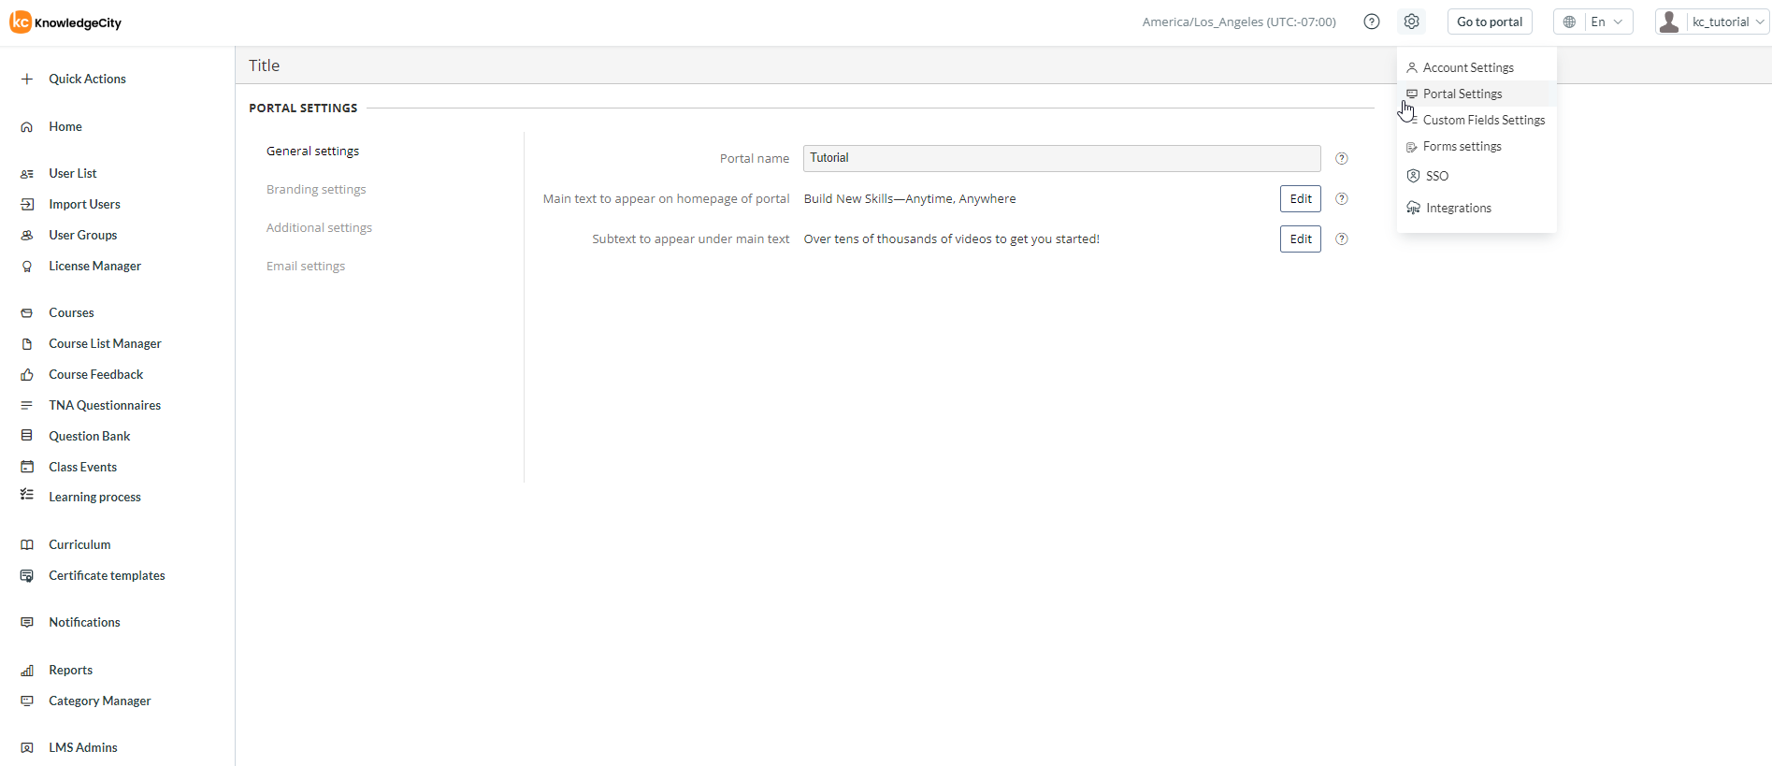Click the Portal name input field
Image resolution: width=1772 pixels, height=766 pixels.
tap(1060, 158)
